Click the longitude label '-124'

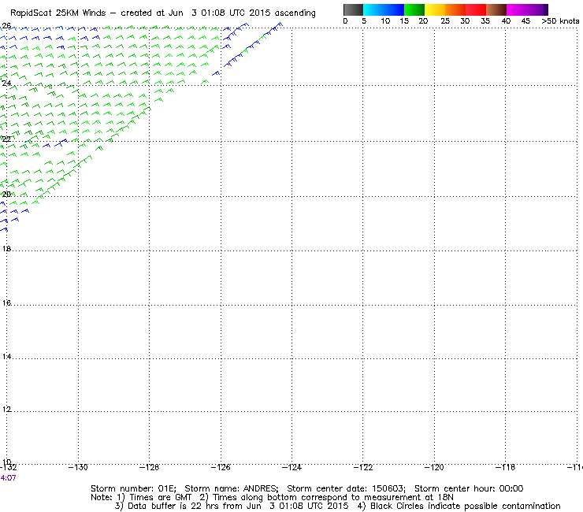[291, 467]
